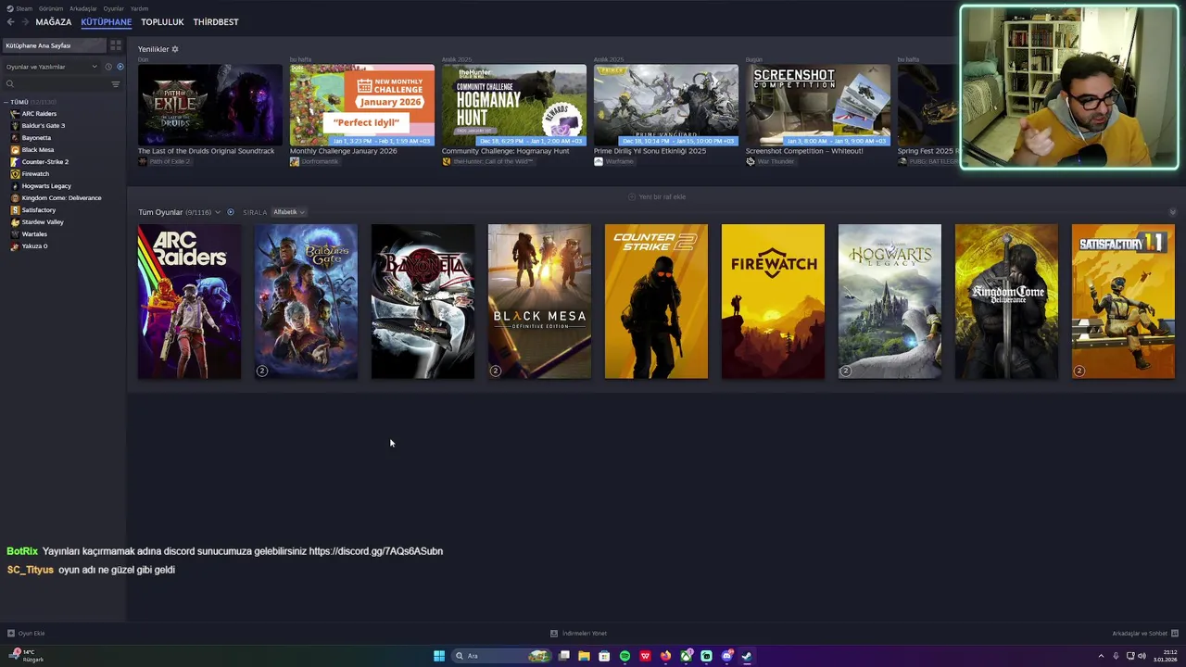
Task: Open The Last of the Druids news card
Action: tap(210, 105)
